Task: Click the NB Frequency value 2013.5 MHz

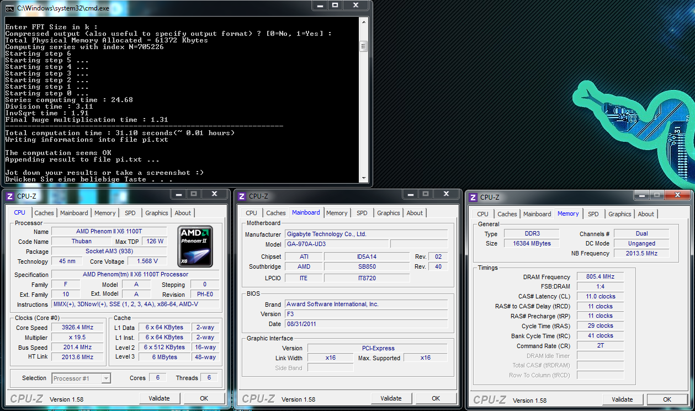Action: pos(641,253)
